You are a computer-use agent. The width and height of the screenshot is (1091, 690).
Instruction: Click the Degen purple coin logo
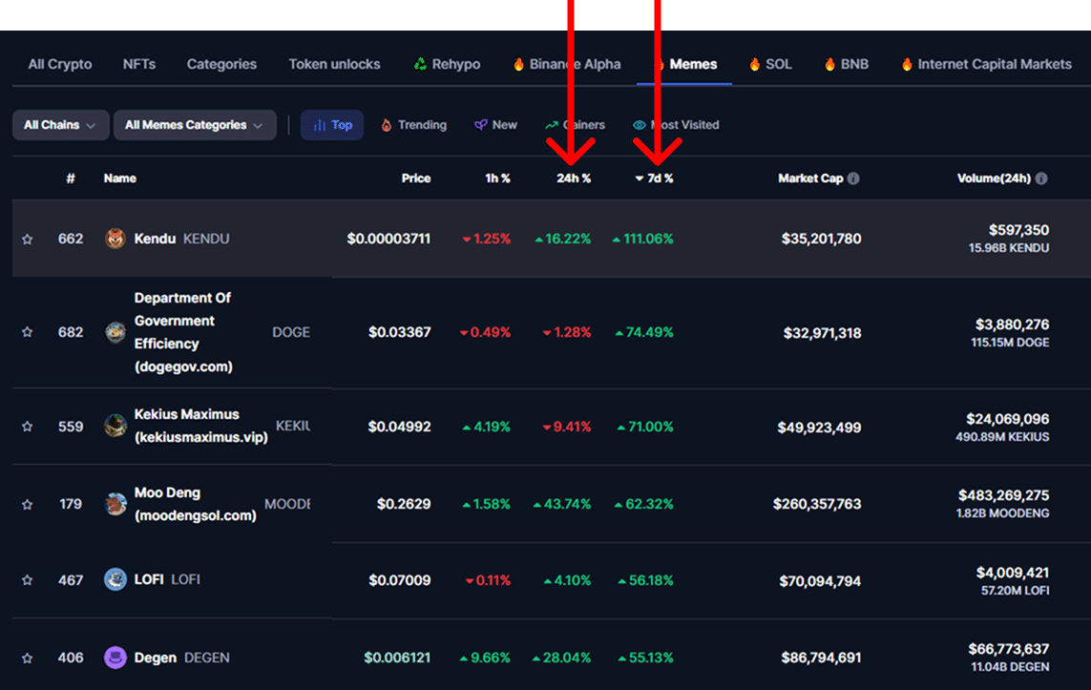click(x=115, y=658)
